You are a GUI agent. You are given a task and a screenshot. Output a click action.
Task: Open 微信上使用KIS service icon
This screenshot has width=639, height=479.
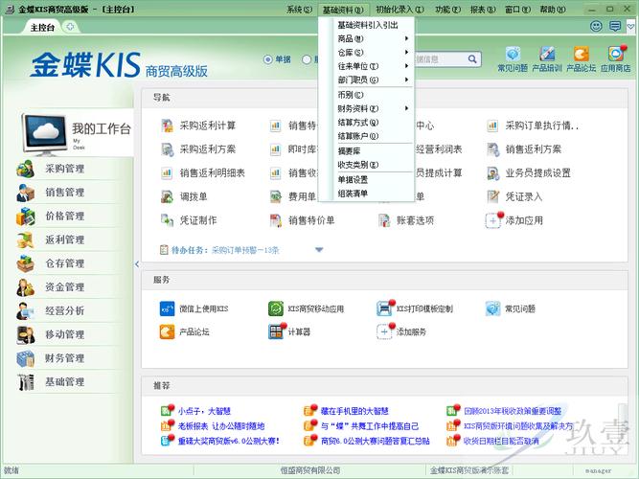pyautogui.click(x=167, y=308)
